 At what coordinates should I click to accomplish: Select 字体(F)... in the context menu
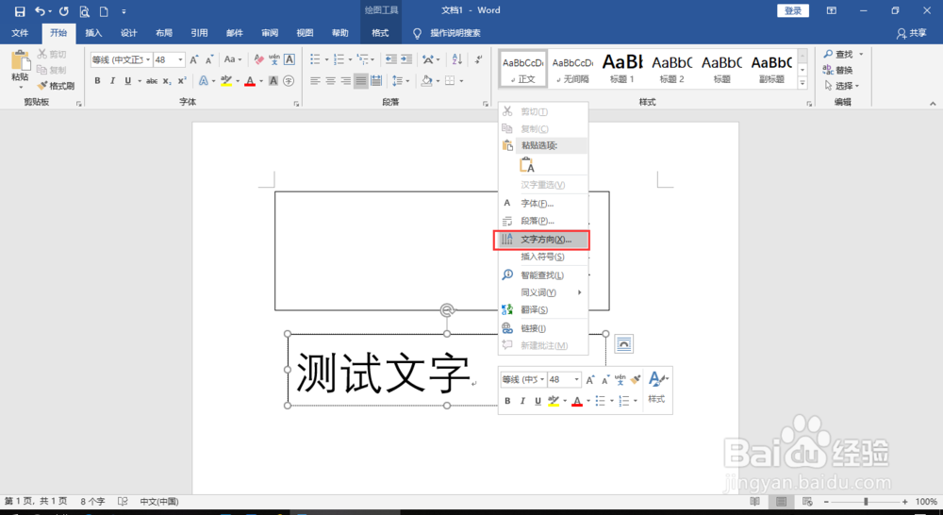coord(543,204)
